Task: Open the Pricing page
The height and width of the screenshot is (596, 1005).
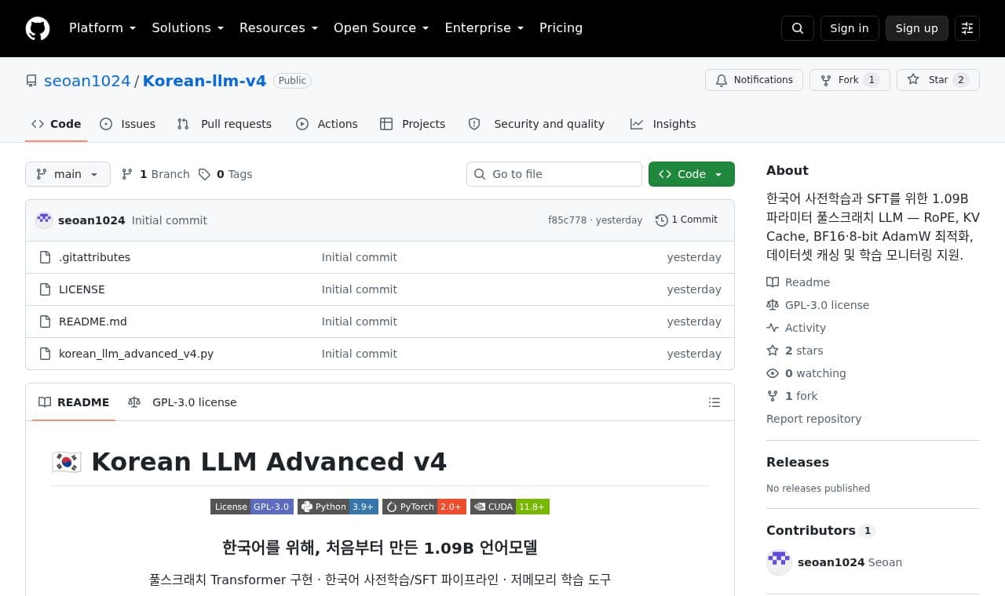Action: (561, 28)
